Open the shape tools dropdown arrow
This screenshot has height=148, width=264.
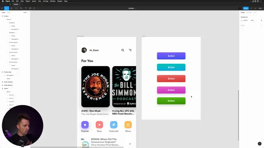pyautogui.click(x=18, y=8)
